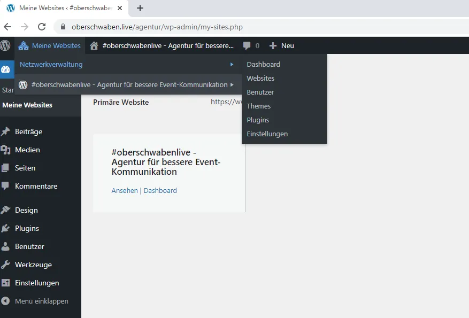Click the browser tab WordPress favicon
The width and height of the screenshot is (469, 318).
[11, 8]
